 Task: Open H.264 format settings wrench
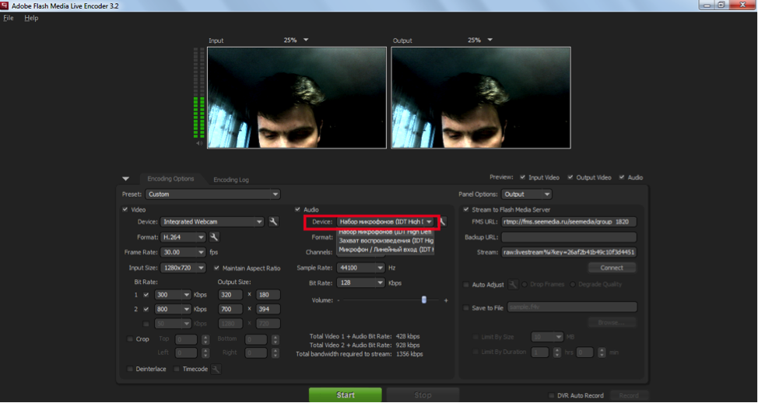(214, 237)
